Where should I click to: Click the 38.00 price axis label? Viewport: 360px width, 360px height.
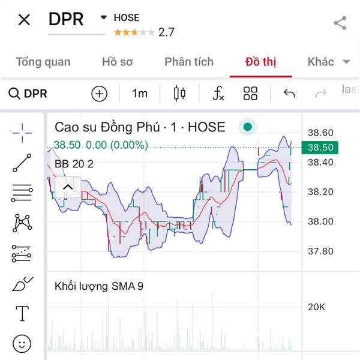point(320,221)
